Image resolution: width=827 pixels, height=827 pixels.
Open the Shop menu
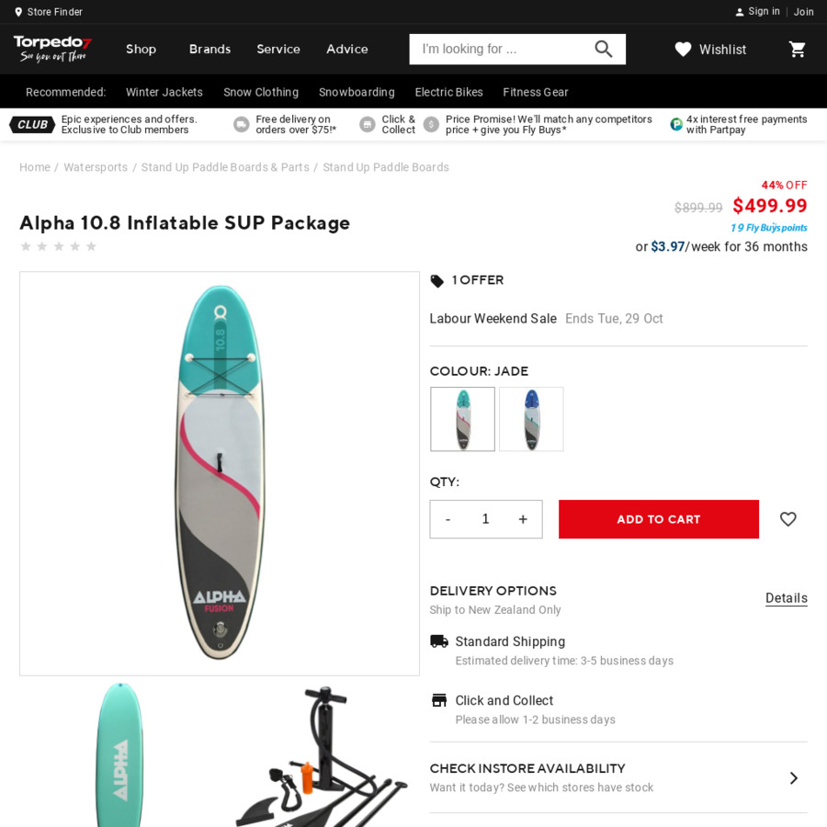click(x=140, y=49)
